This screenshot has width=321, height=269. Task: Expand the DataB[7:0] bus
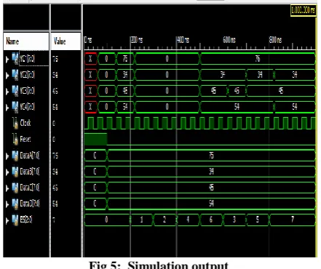tap(7, 172)
